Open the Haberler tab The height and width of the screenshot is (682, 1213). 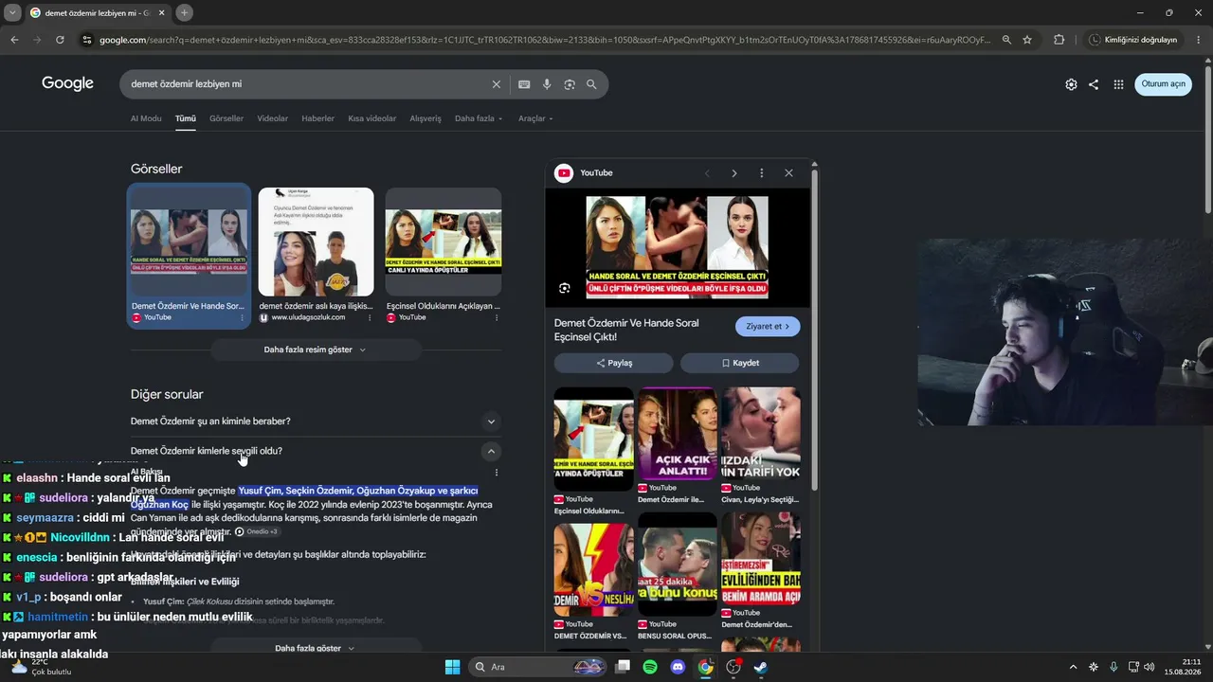(317, 118)
